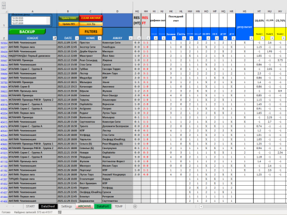
Task: Click the macro recording icon in status bar
Action: coord(60,212)
